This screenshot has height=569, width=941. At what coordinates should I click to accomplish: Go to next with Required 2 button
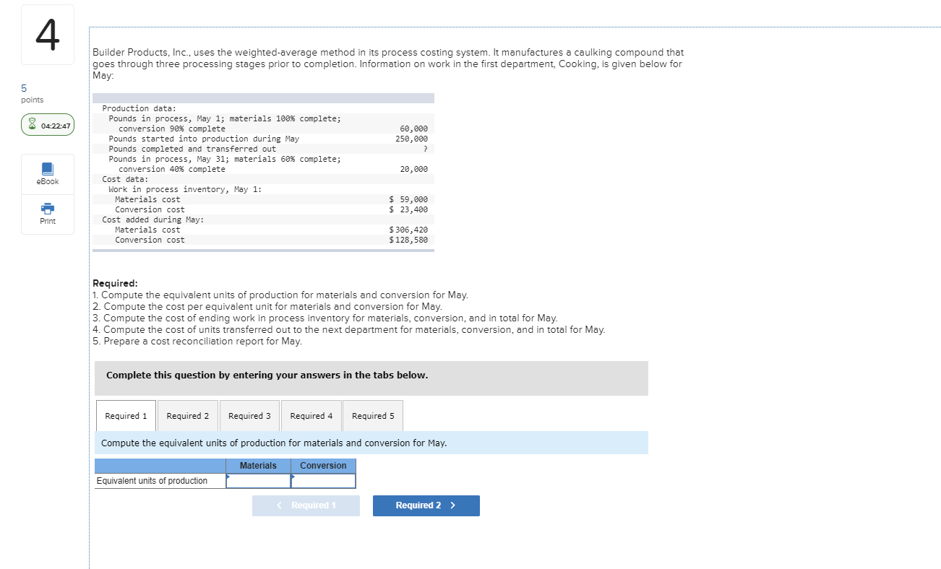click(426, 505)
